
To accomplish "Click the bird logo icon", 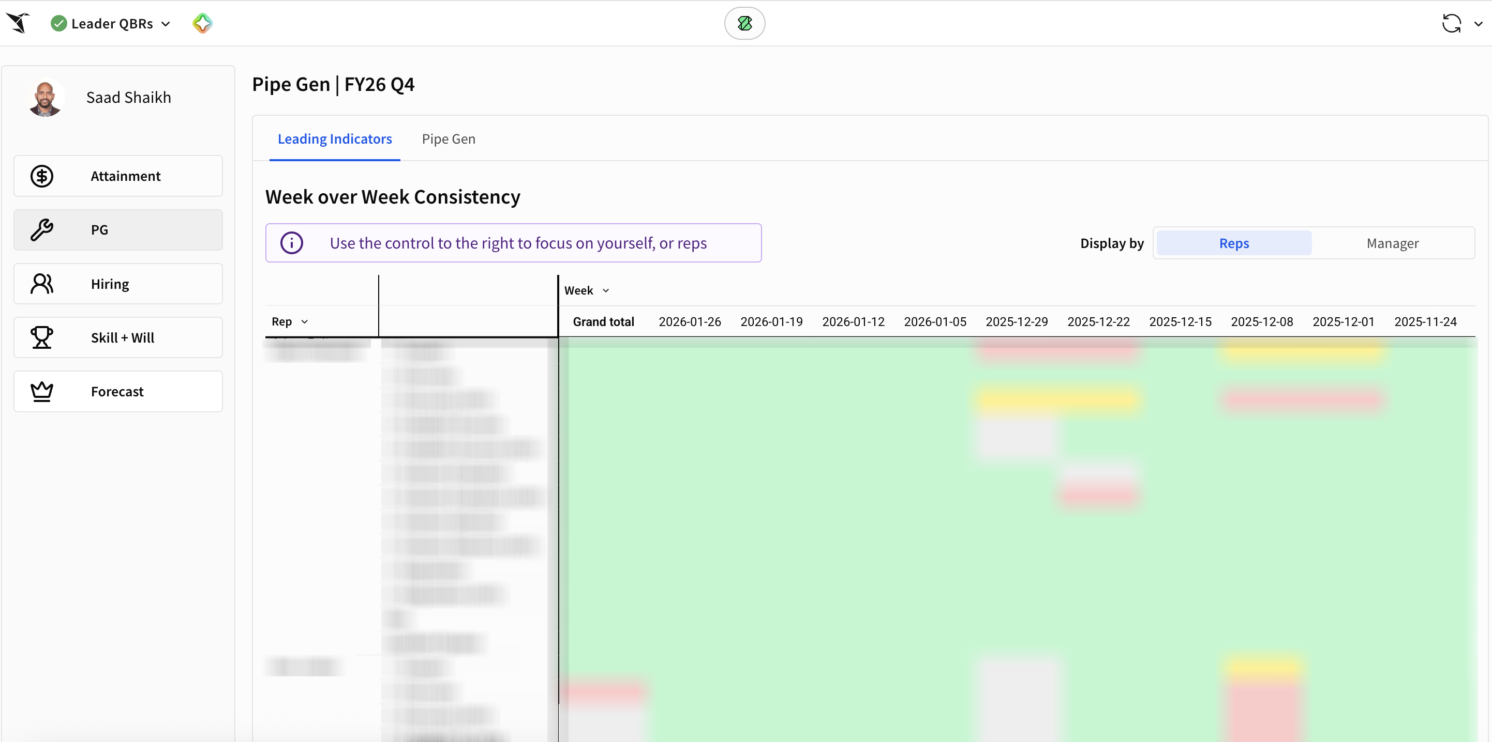I will tap(18, 23).
